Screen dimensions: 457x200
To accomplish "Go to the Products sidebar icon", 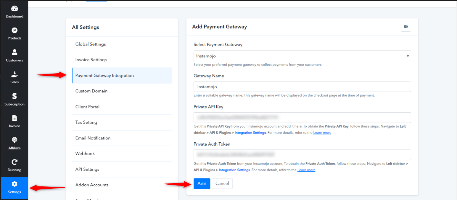I will pyautogui.click(x=15, y=30).
